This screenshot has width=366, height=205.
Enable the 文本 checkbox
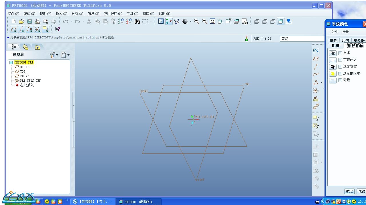point(340,53)
